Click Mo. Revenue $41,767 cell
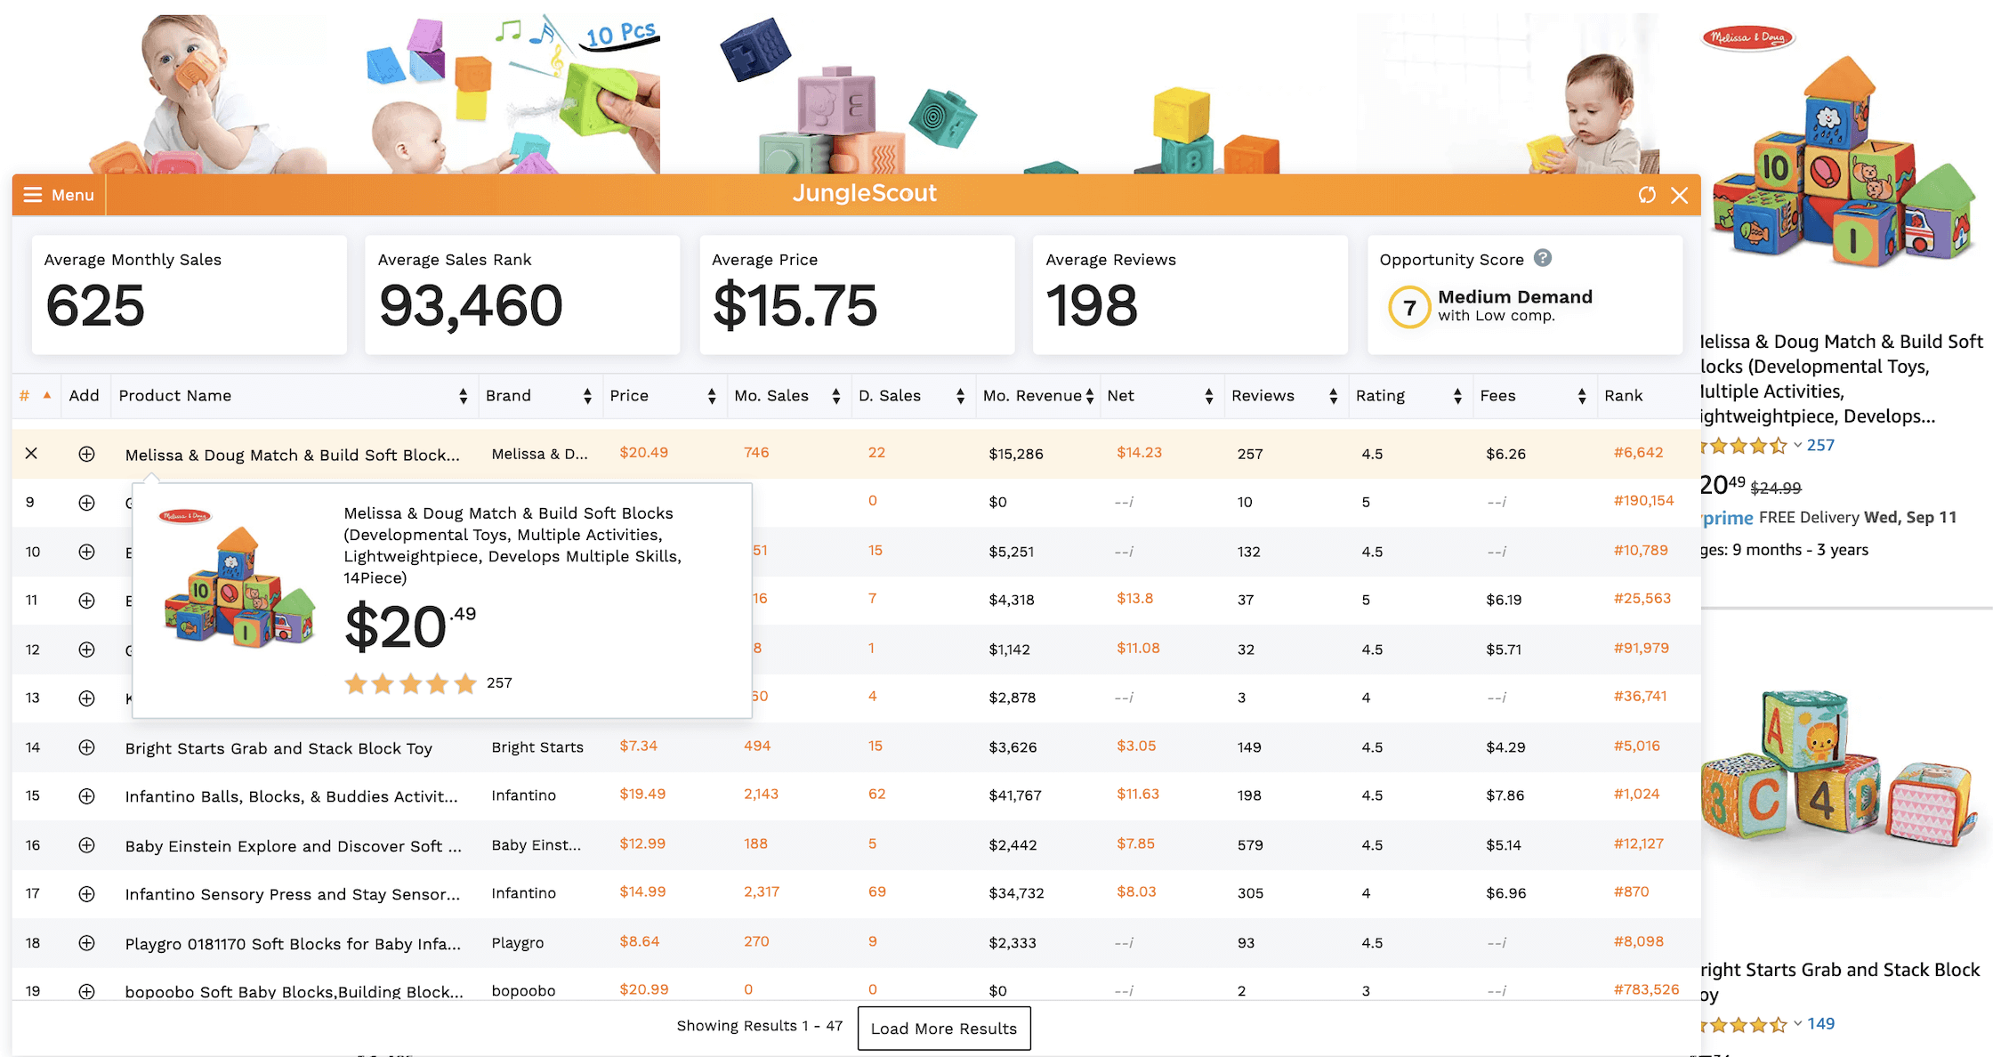The height and width of the screenshot is (1057, 2009). (1015, 795)
